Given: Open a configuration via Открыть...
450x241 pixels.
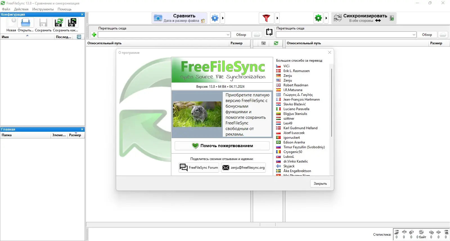Looking at the screenshot, I should tap(26, 25).
